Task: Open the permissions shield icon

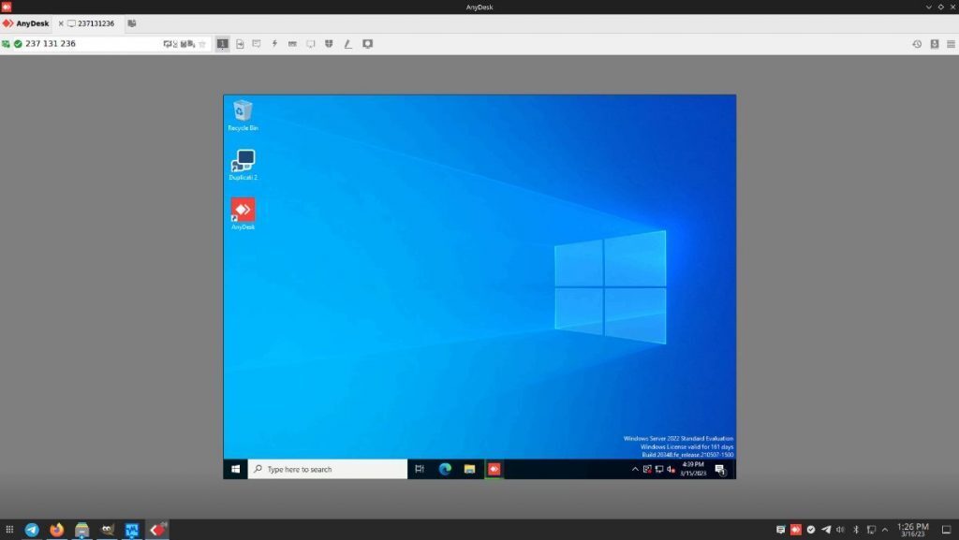Action: click(x=330, y=43)
